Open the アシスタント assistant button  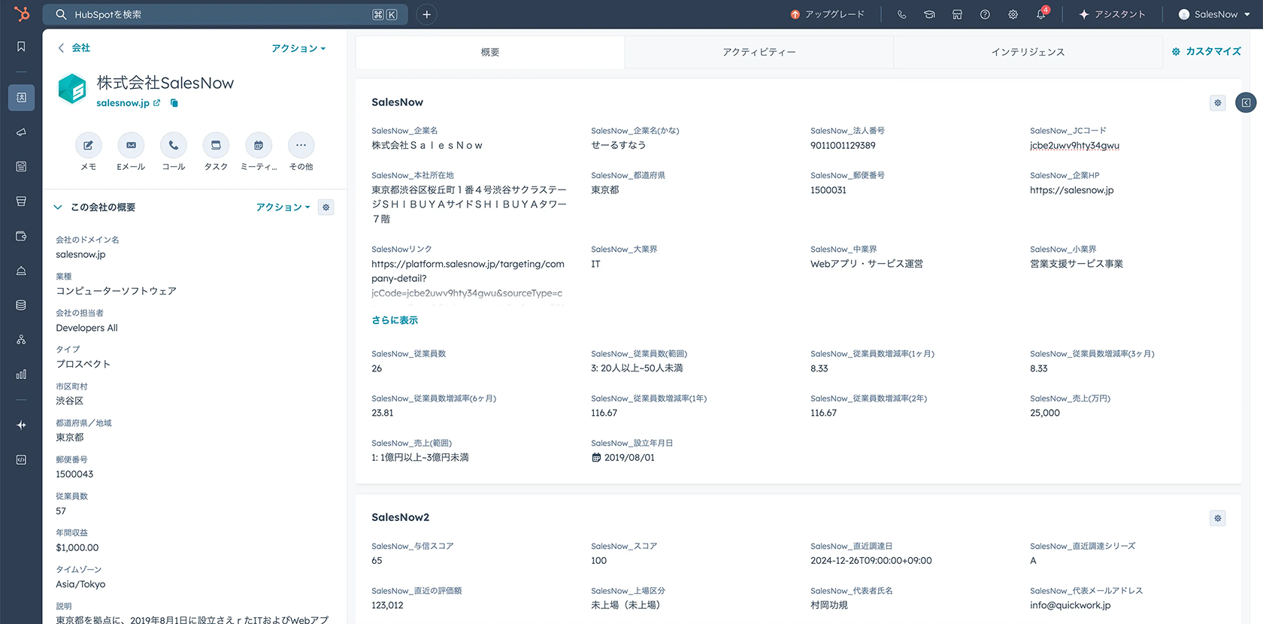[1113, 14]
